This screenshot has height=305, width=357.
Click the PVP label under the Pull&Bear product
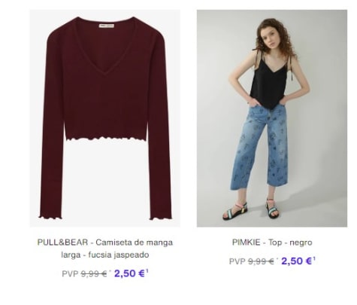[x=70, y=274]
